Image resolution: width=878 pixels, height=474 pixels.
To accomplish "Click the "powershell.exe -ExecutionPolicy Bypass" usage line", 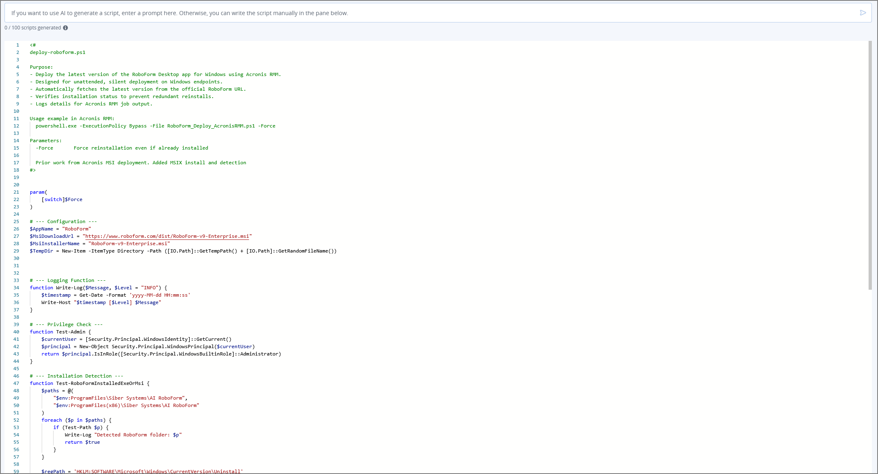I will pos(155,126).
